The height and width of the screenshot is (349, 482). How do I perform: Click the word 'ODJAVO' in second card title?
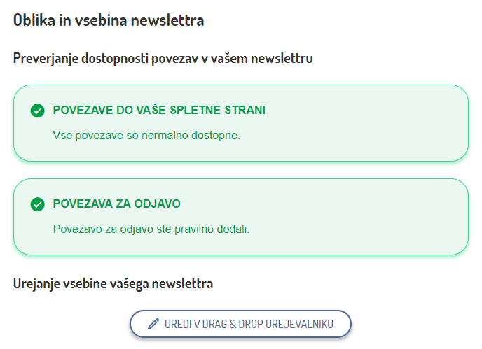[161, 204]
